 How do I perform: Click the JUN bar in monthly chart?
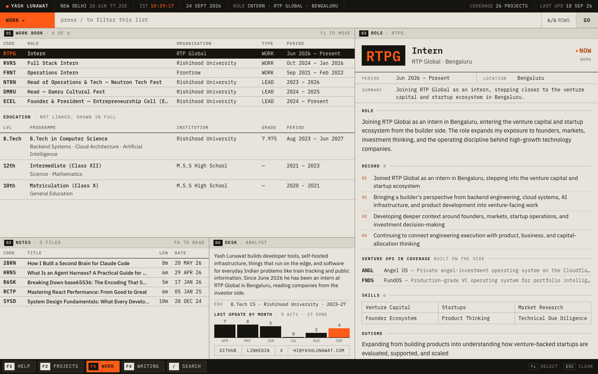[270, 332]
